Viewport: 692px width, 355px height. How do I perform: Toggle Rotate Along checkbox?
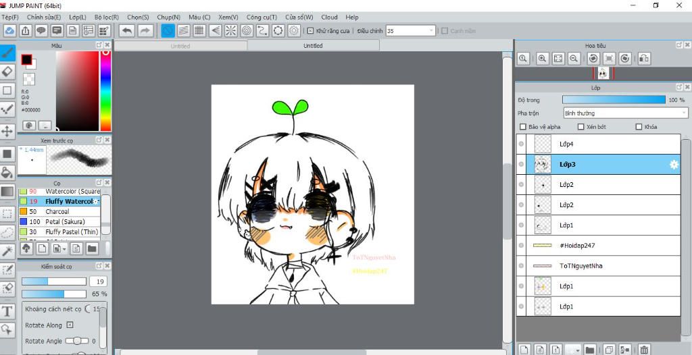coord(70,325)
